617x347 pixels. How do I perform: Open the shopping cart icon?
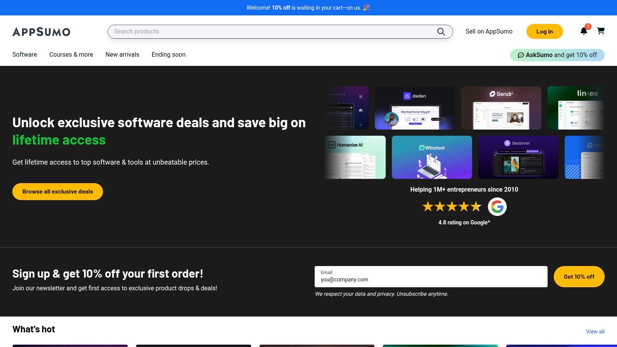point(601,31)
